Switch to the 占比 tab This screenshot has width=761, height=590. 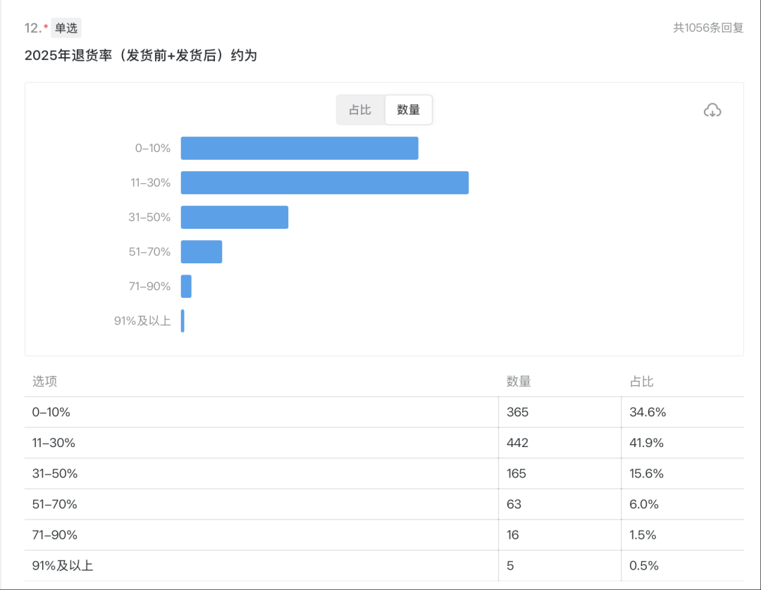coord(360,110)
